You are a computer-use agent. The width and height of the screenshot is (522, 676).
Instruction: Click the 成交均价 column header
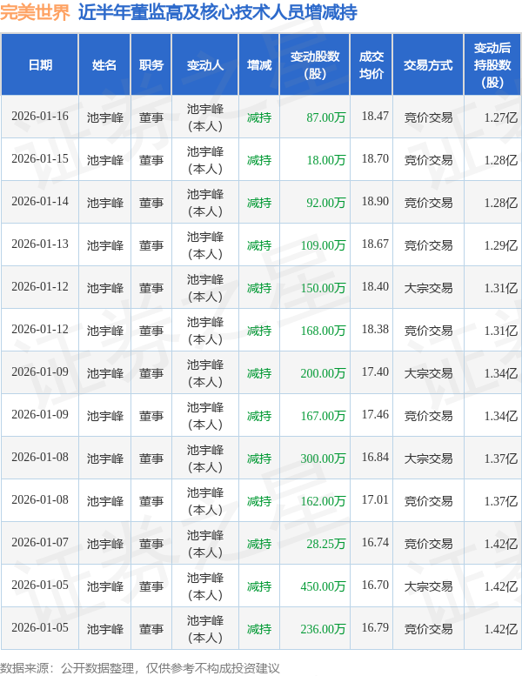pyautogui.click(x=371, y=65)
